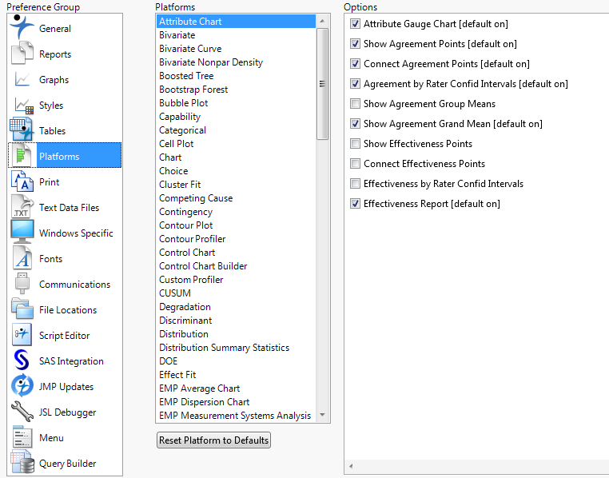Click the platforms list scrollbar thumb
Viewport: 609px width, 478px height.
pyautogui.click(x=322, y=83)
